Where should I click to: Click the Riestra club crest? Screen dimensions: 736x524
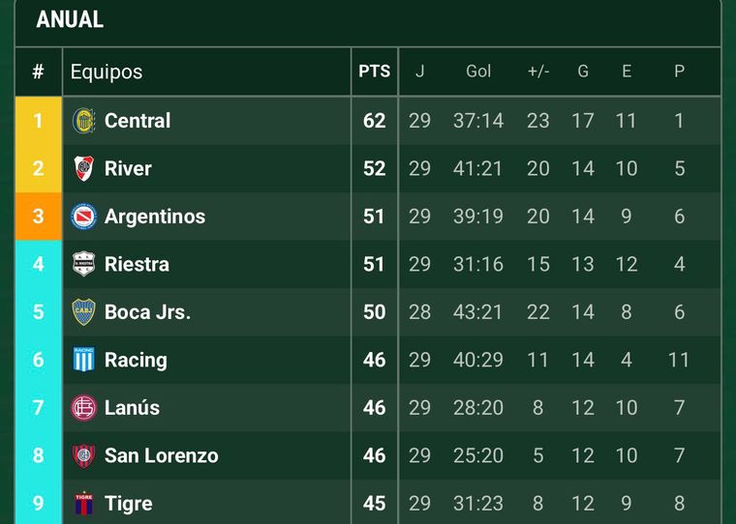pyautogui.click(x=84, y=264)
